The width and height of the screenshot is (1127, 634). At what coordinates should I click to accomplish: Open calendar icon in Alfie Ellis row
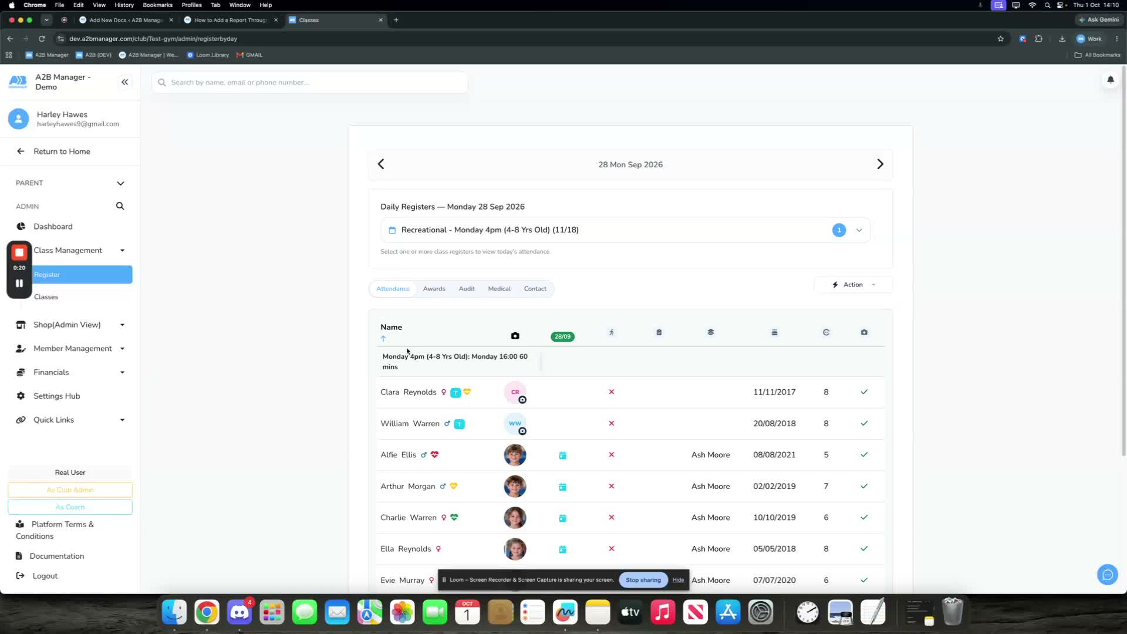coord(562,455)
